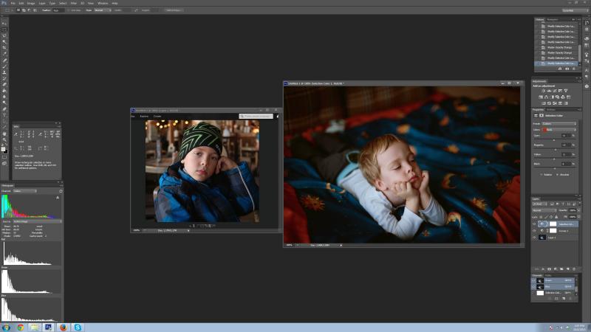Screen dimensions: 591x332
Task: Click the Refine Edge button
Action: coord(174,10)
